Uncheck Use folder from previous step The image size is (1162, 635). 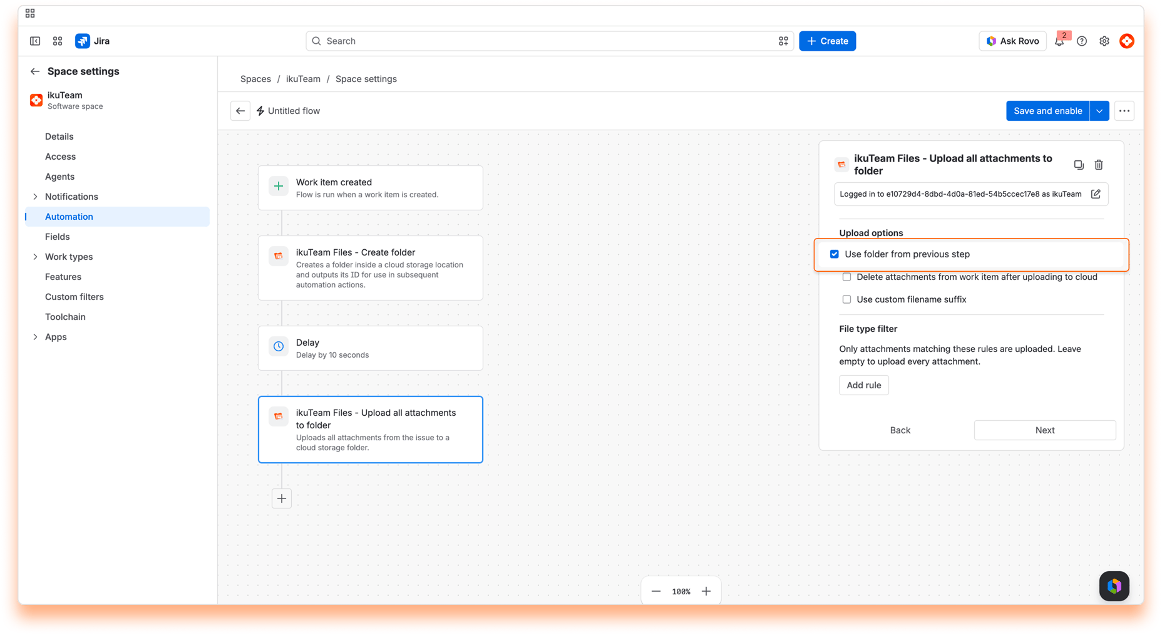point(835,254)
